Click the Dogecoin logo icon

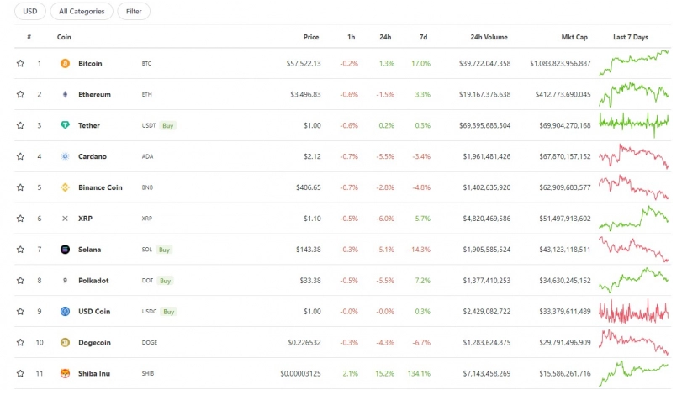(65, 342)
